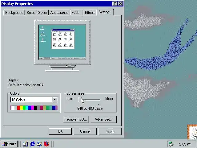Viewport: 197px width, 148px height.
Task: Click the Screen area slider thumb
Action: 80,100
